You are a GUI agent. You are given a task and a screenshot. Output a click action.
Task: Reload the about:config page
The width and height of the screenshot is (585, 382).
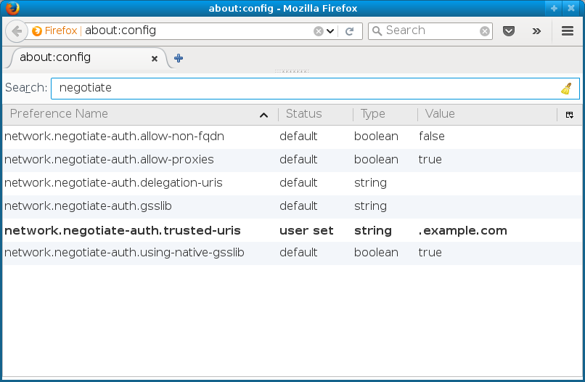[350, 31]
